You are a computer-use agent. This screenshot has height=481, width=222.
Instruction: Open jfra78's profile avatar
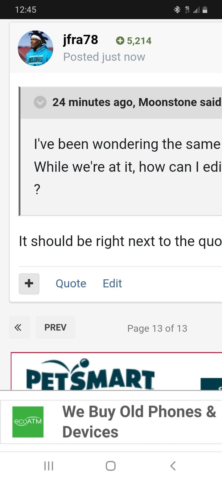[35, 48]
